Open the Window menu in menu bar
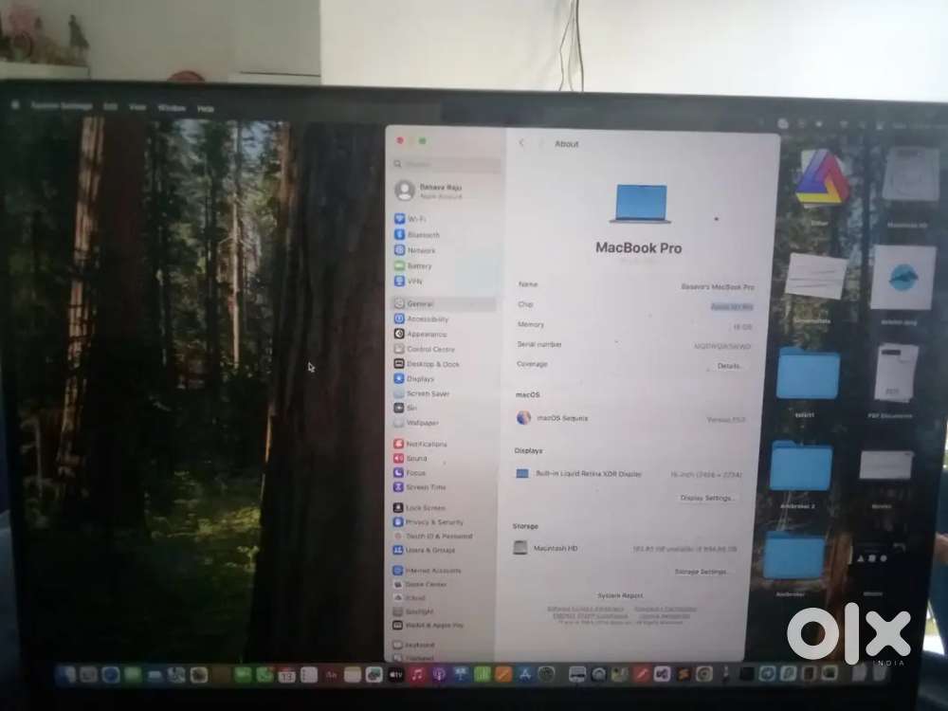 tap(172, 108)
